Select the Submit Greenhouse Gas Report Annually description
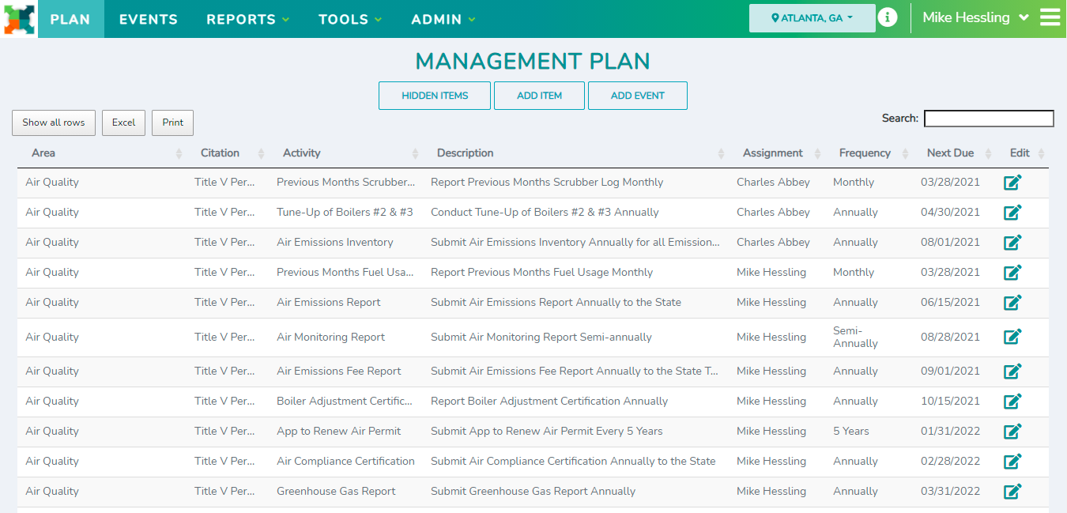1067x513 pixels. pos(533,492)
